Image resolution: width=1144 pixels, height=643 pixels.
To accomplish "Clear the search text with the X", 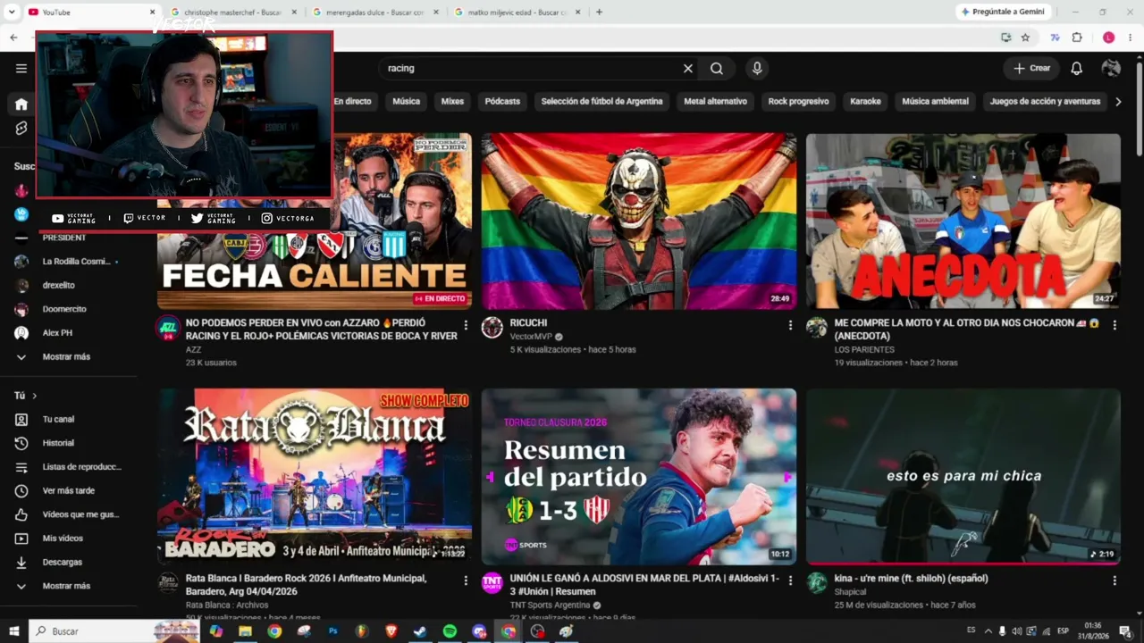I will tap(688, 68).
